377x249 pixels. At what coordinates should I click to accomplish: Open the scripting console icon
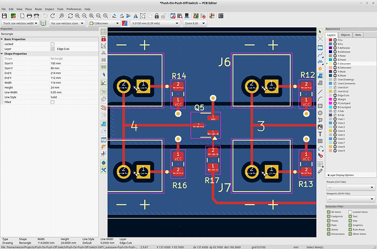pyautogui.click(x=221, y=16)
